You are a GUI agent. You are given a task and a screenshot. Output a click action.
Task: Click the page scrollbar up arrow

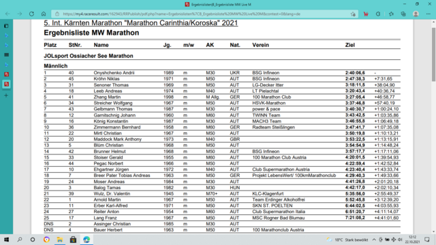433,22
